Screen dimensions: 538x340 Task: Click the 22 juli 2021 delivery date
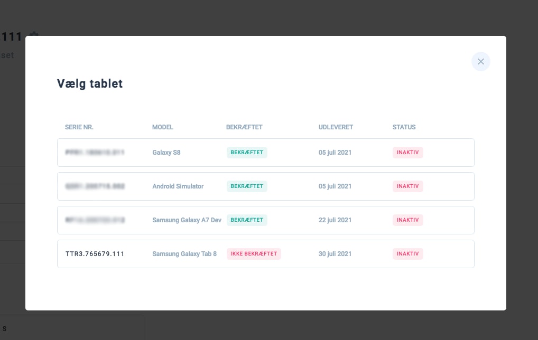pos(335,220)
